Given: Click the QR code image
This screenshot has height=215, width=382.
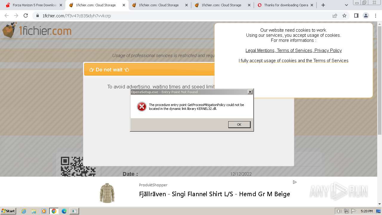Looking at the screenshot, I should [78, 166].
